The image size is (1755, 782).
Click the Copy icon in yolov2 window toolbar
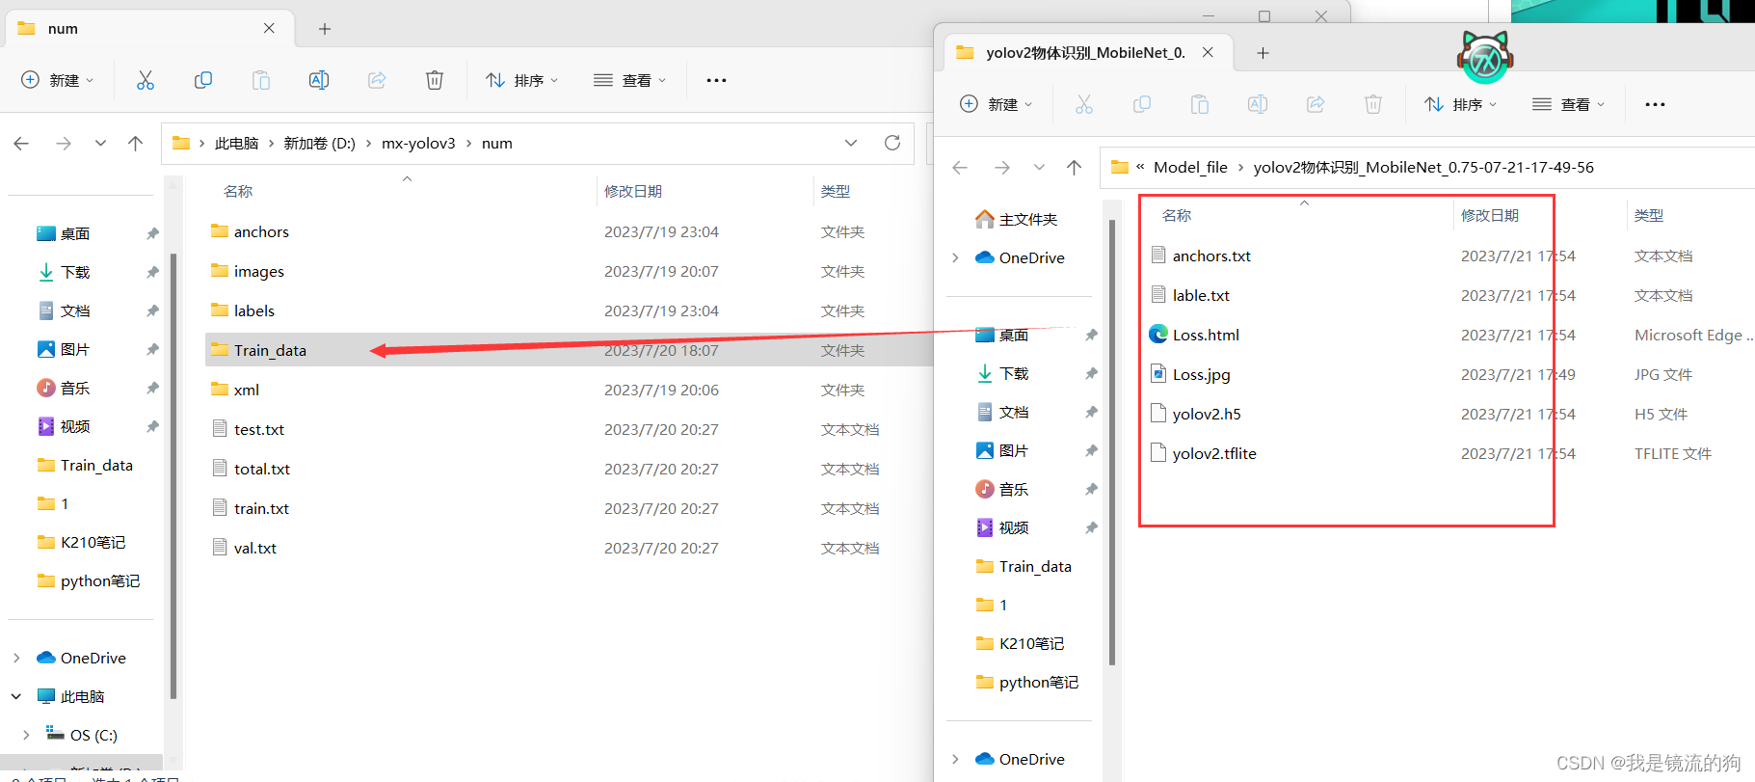pos(1142,104)
